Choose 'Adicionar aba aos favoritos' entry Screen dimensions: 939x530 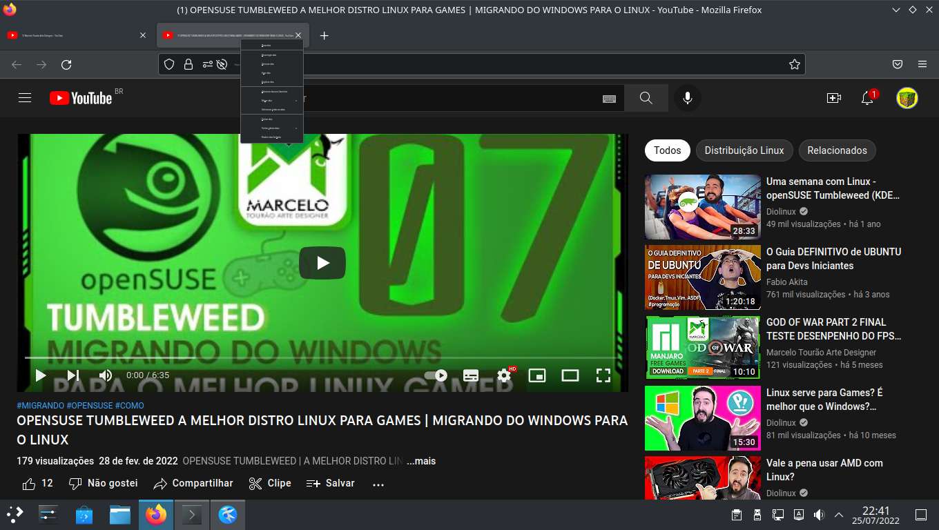271,92
